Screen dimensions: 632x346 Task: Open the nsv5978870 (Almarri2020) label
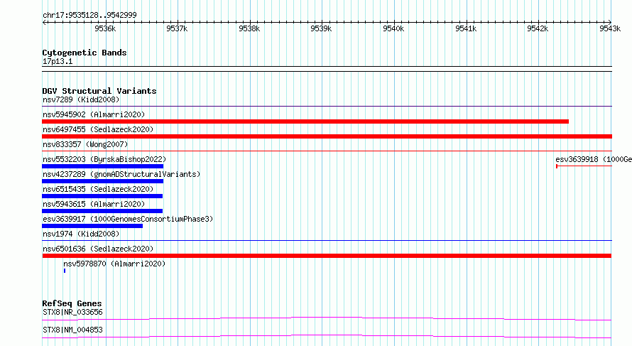[114, 264]
